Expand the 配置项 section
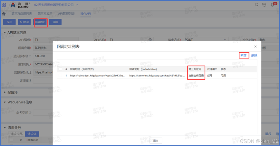The height and width of the screenshot is (146, 280). [5, 92]
